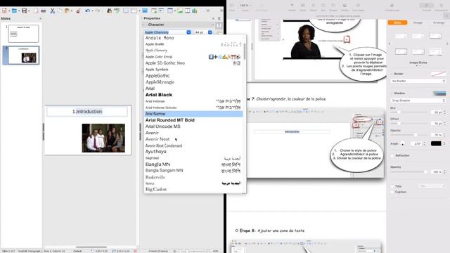This screenshot has height=253, width=450.
Task: Click the New document icon in Impress toolbar
Action: click(x=4, y=11)
